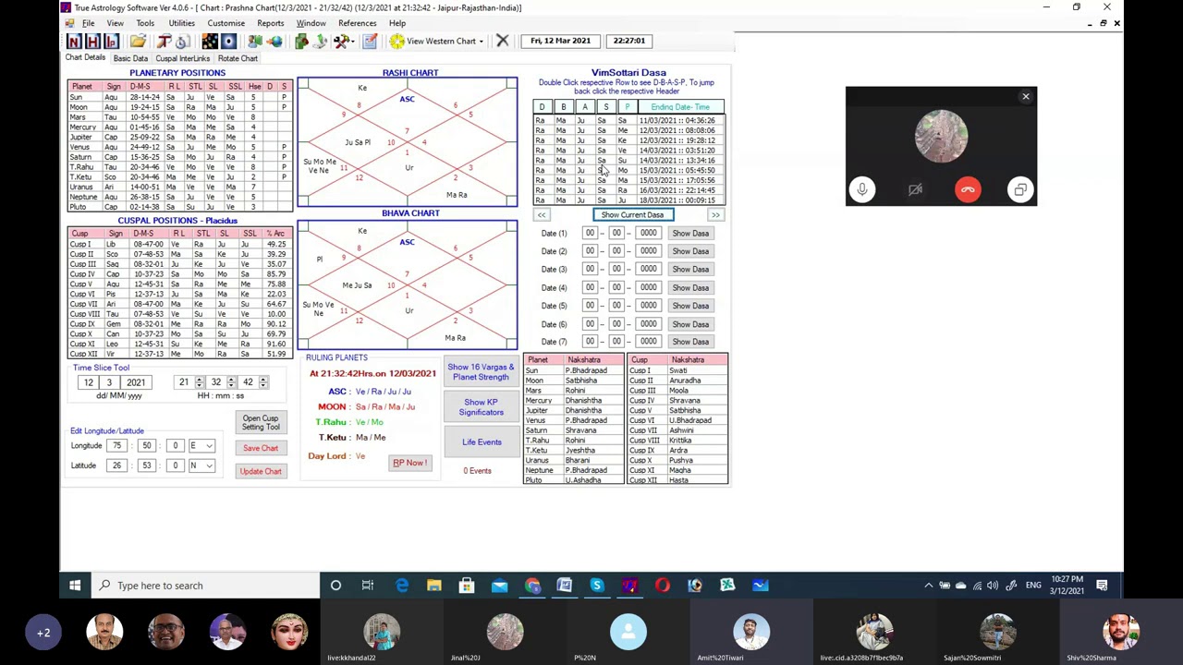
Task: Expand wrench tool dropdown arrow
Action: pos(354,41)
